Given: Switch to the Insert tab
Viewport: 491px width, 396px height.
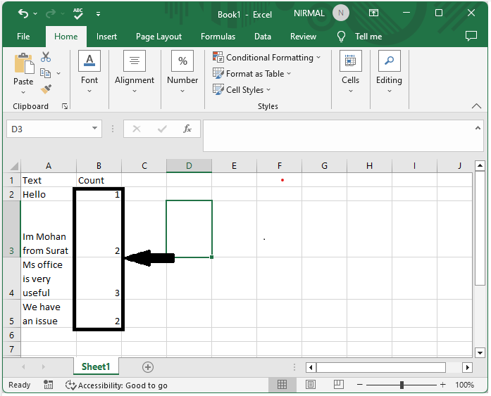Looking at the screenshot, I should point(106,37).
